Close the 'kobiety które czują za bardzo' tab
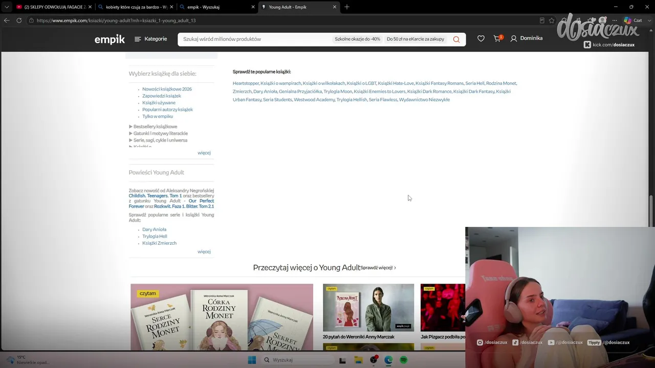This screenshot has height=368, width=655. (x=171, y=7)
